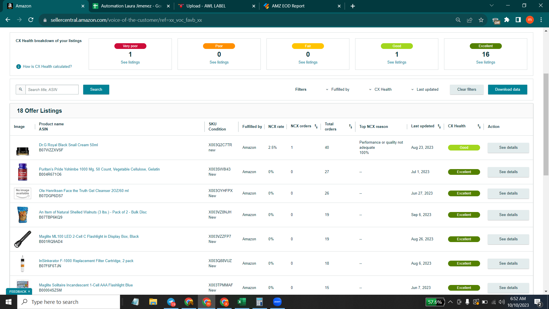Viewport: 549px width, 309px height.
Task: Sort the table by Last updated
Action: pyautogui.click(x=439, y=126)
